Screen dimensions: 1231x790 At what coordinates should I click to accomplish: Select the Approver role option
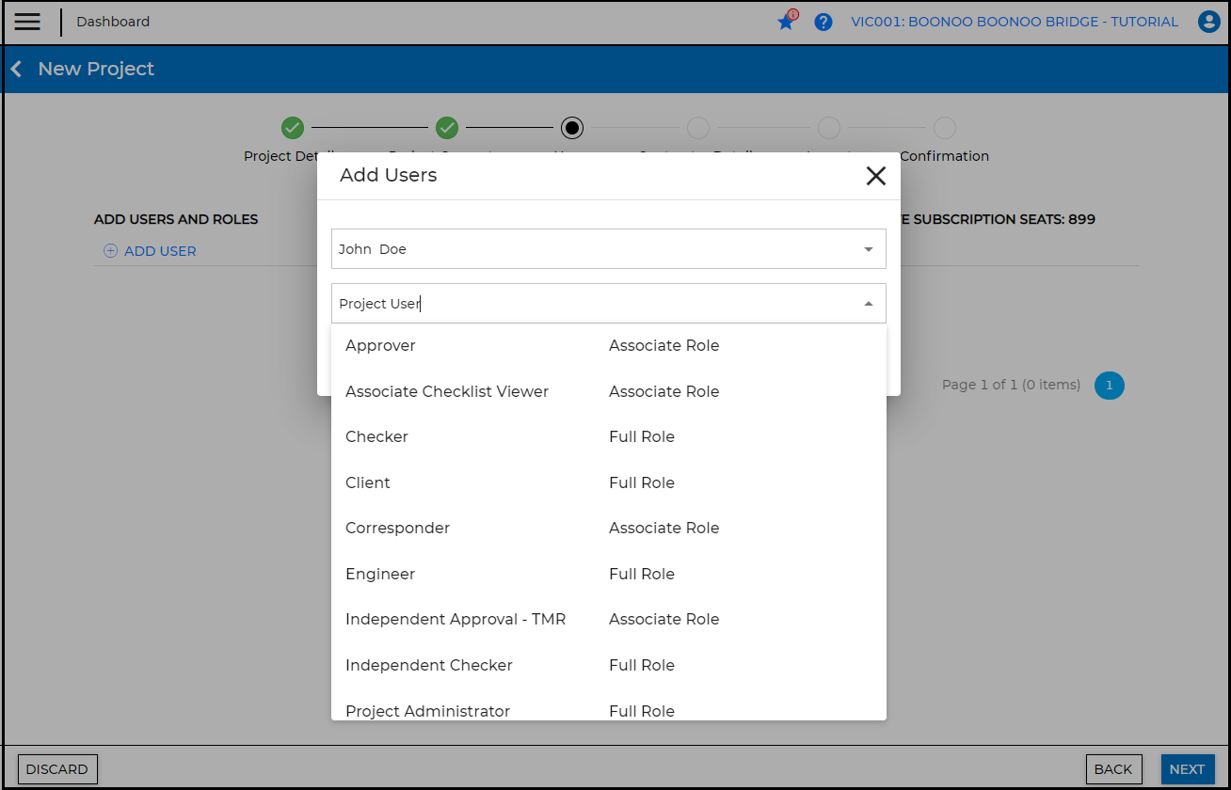tap(380, 346)
